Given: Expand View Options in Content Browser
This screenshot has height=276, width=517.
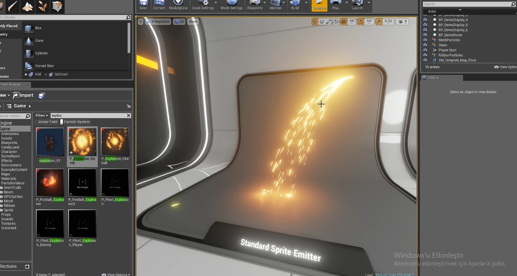Looking at the screenshot, I should pos(115,274).
